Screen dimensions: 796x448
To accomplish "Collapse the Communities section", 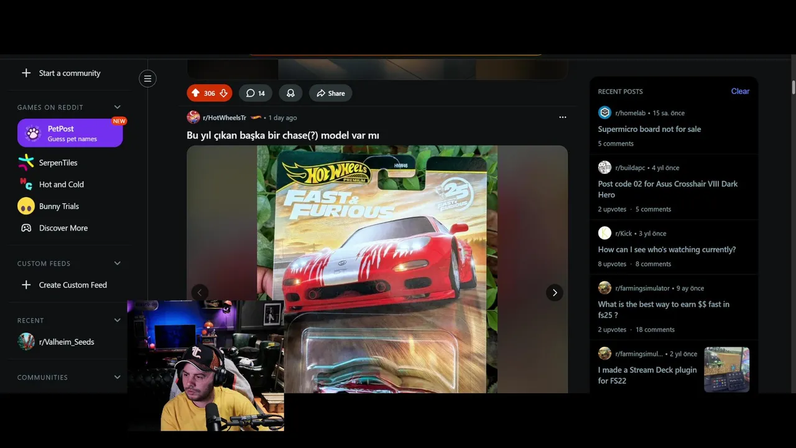I will click(118, 377).
